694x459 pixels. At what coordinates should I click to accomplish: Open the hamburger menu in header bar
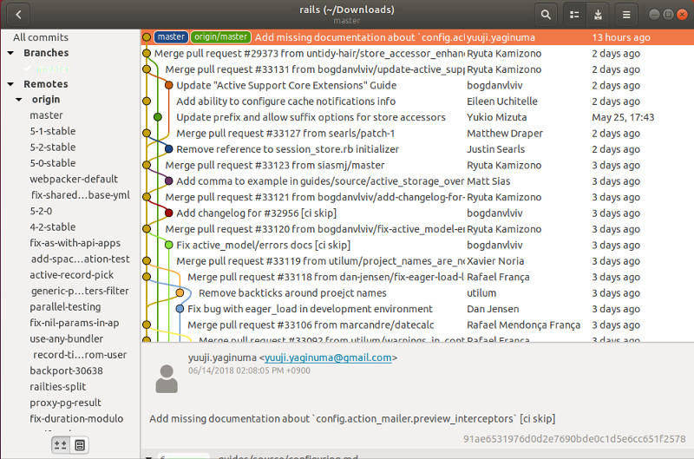626,14
